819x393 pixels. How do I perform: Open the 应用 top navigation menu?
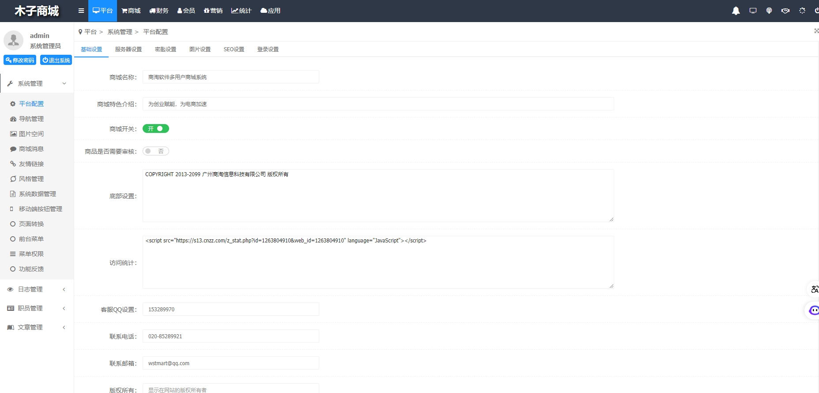271,11
